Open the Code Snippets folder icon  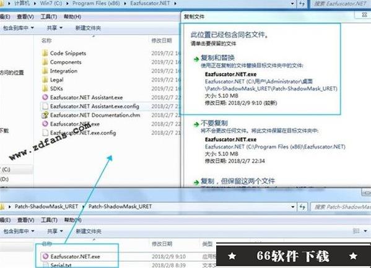[x=45, y=53]
